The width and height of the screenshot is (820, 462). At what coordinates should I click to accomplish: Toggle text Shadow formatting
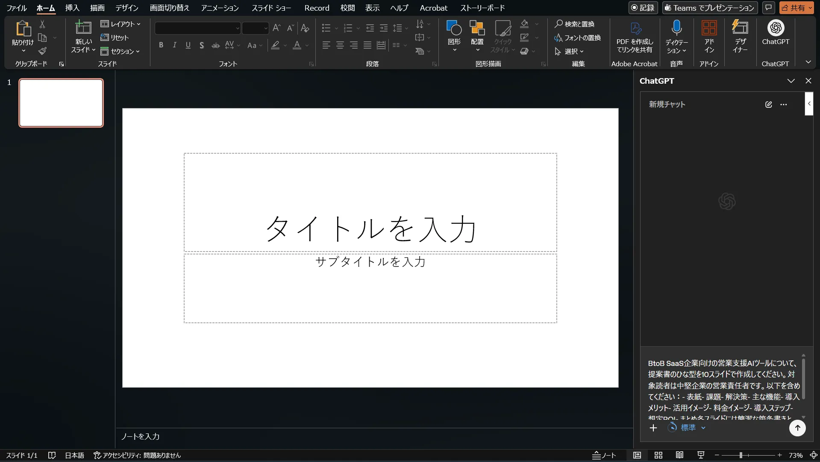click(202, 45)
